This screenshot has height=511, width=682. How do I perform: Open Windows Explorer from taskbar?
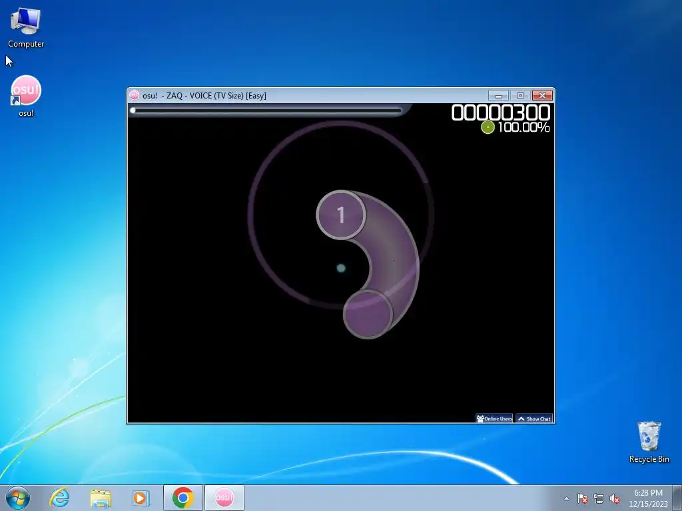click(x=101, y=498)
